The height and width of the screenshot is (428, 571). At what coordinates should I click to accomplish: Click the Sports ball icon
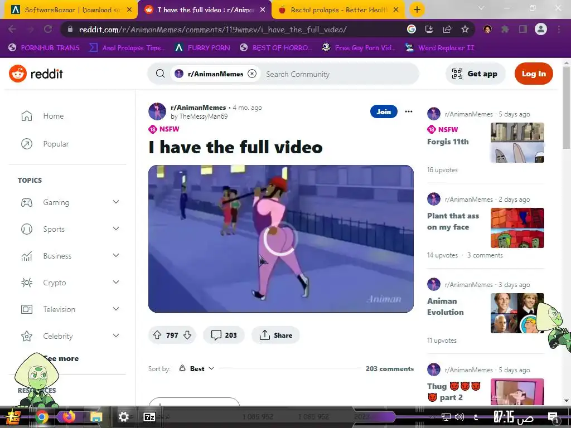[x=27, y=229]
